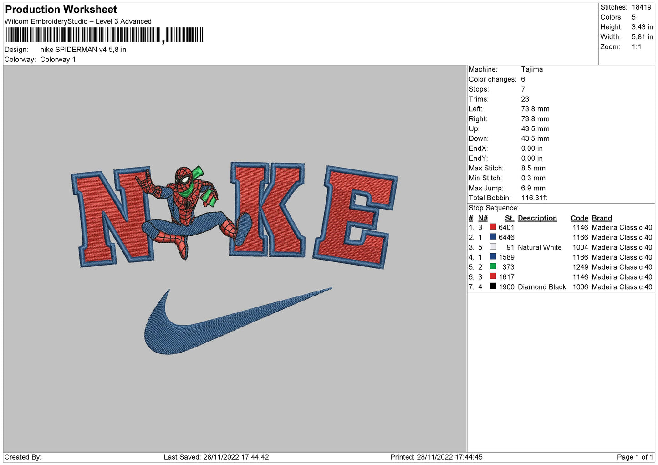This screenshot has width=658, height=465.
Task: Click the red swatch for thread 6401
Action: (493, 227)
